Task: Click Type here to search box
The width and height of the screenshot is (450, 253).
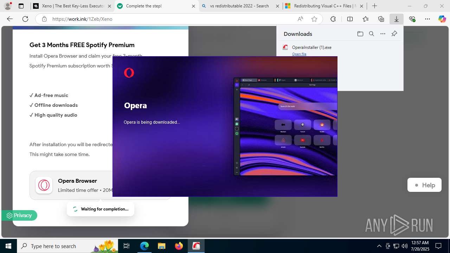Action: 67,246
